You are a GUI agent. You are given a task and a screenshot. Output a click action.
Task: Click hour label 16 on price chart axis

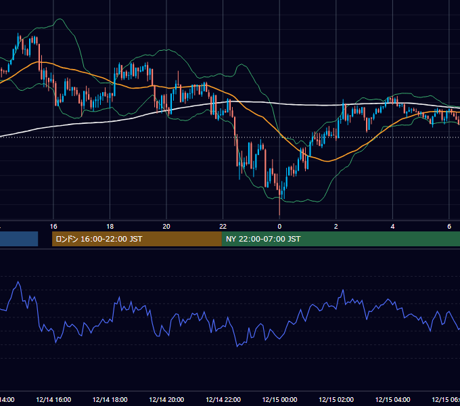(x=53, y=227)
